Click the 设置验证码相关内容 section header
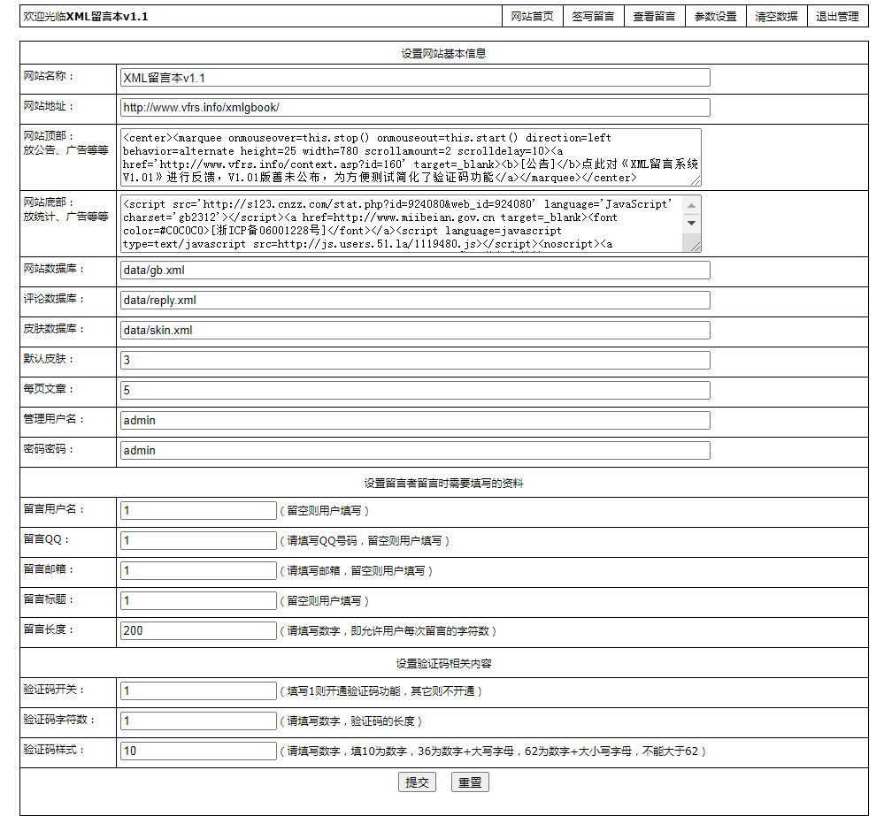 coord(443,663)
